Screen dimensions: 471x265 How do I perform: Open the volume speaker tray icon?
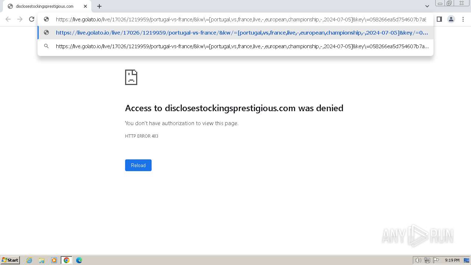point(418,260)
